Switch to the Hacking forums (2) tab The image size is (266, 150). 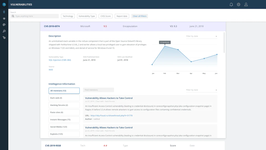click(x=64, y=105)
